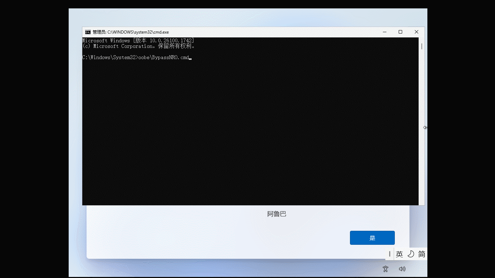This screenshot has height=278, width=495.
Task: Click the typed oobe\BypassNRO.cmd command text
Action: click(164, 57)
